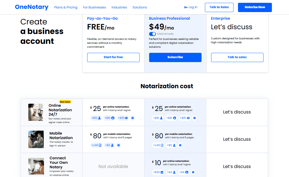Expand the For Businesses navigation menu

(94, 7)
